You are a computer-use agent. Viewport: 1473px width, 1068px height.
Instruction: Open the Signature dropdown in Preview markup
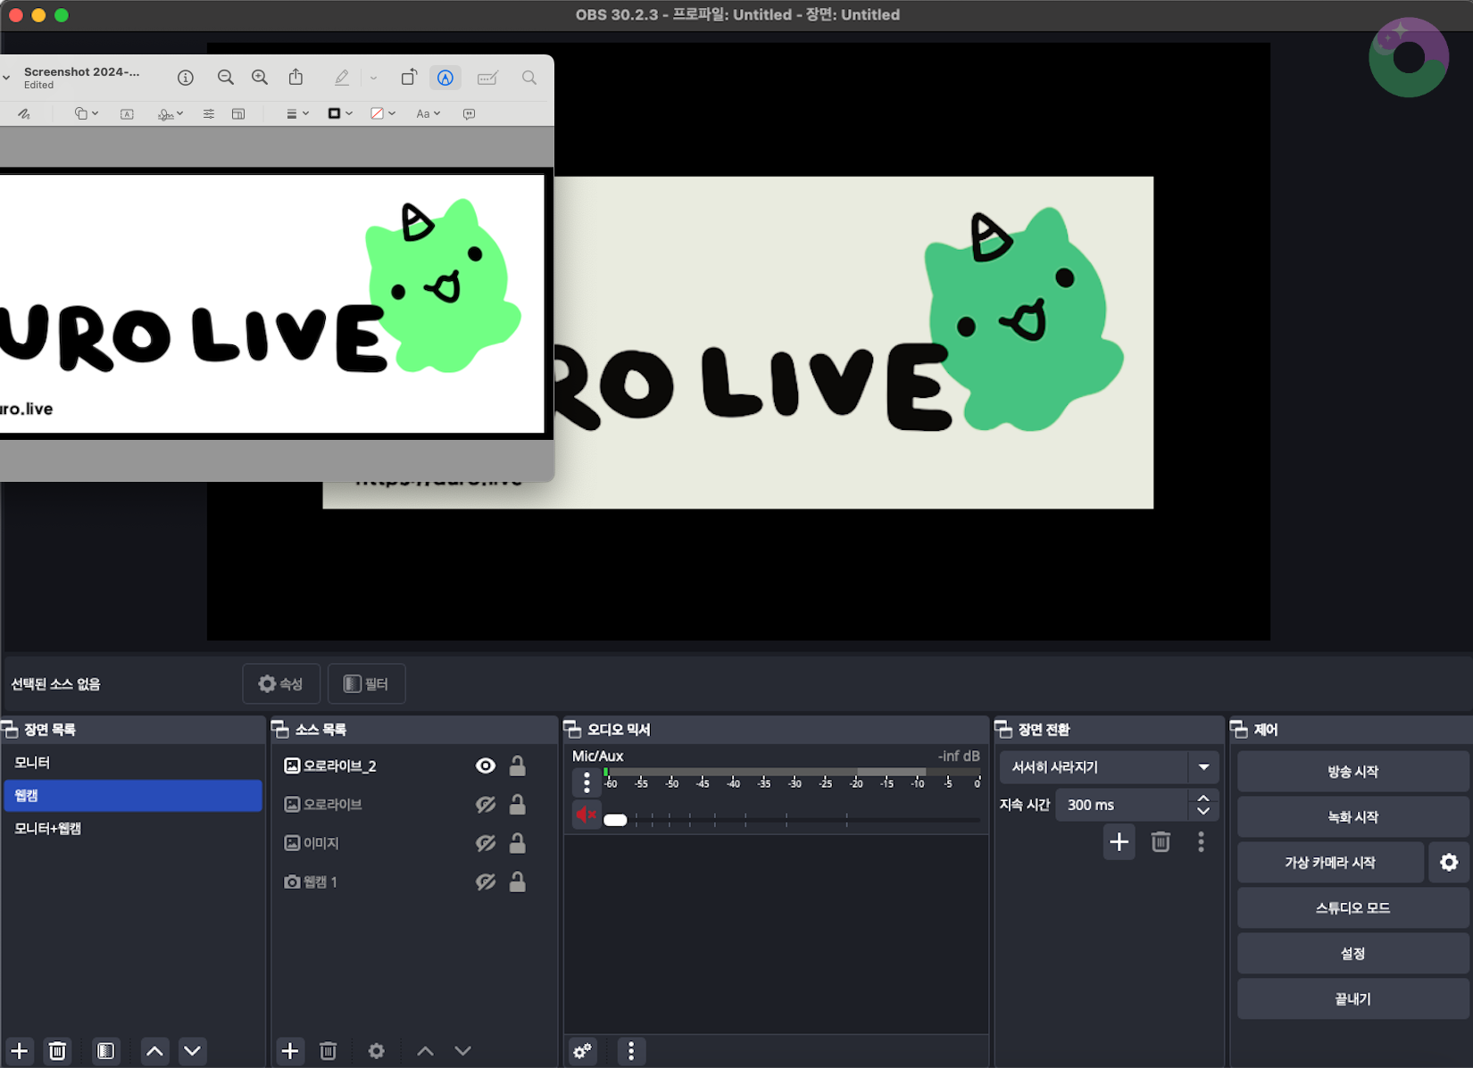point(171,113)
